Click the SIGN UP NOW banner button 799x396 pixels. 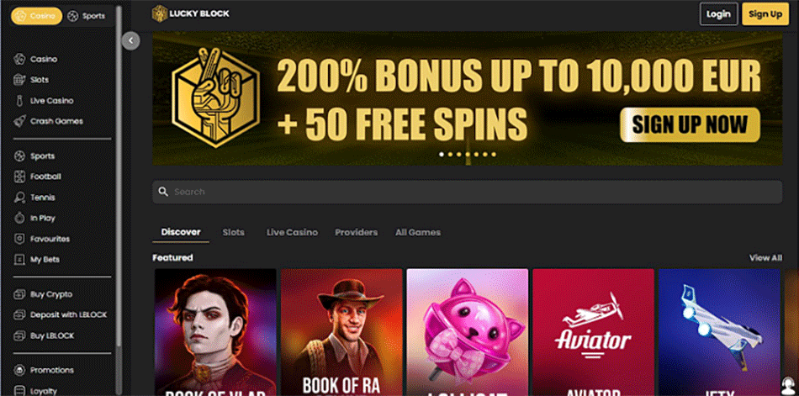[x=690, y=125]
